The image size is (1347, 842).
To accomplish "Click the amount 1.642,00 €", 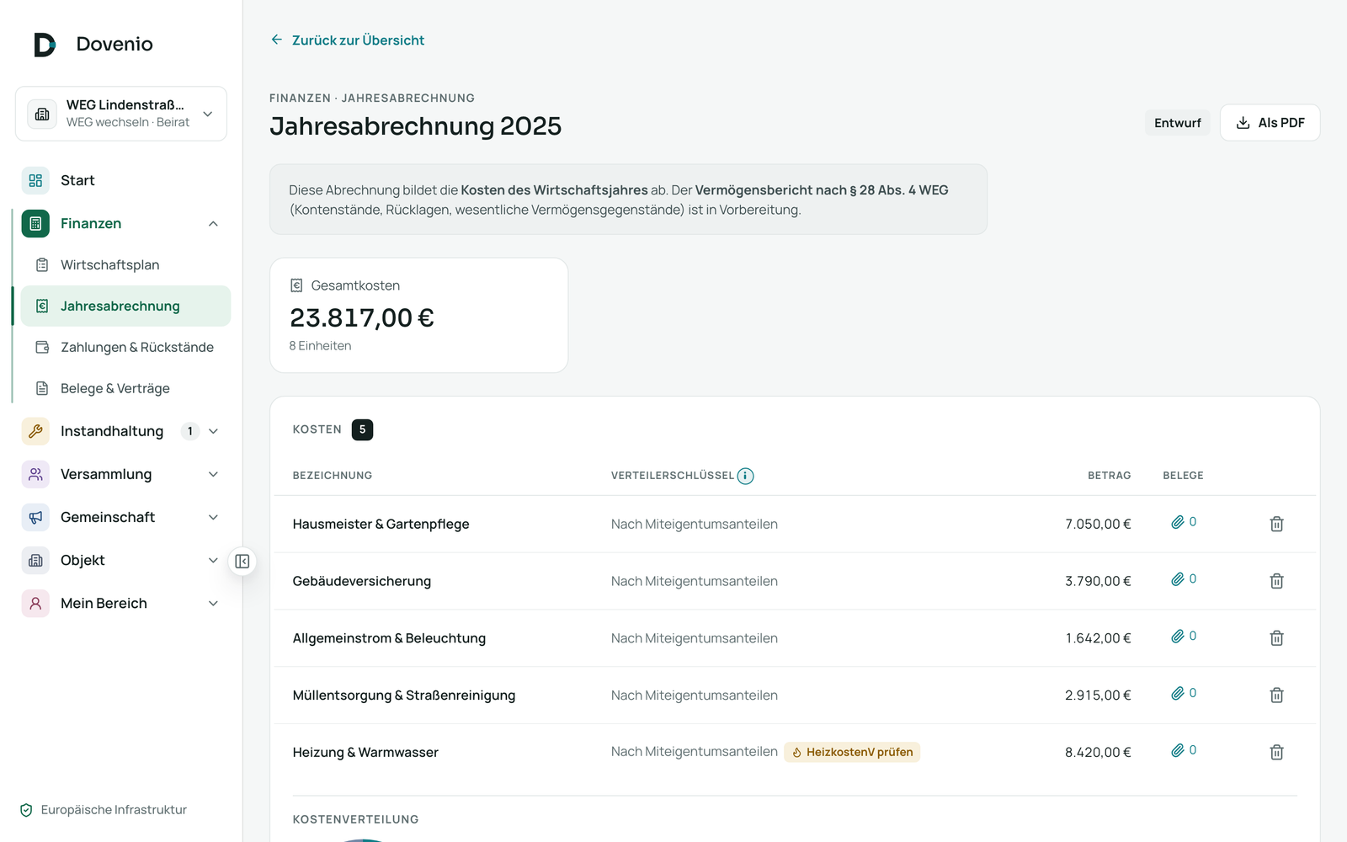I will click(1098, 638).
